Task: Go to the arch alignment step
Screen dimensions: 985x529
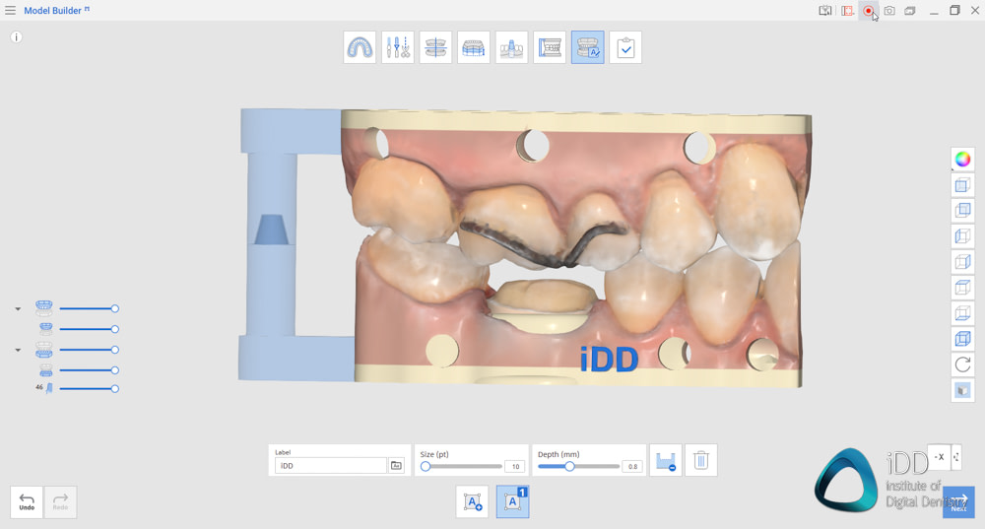Action: 360,47
